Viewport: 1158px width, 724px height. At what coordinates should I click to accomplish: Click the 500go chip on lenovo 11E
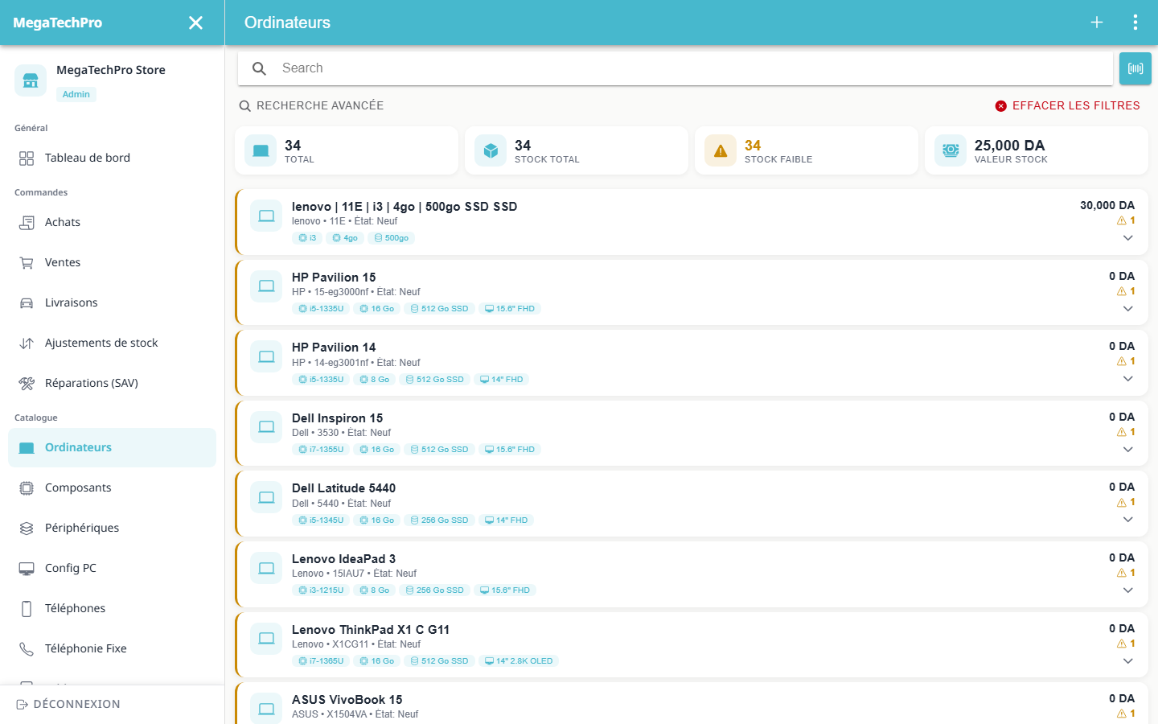tap(392, 238)
